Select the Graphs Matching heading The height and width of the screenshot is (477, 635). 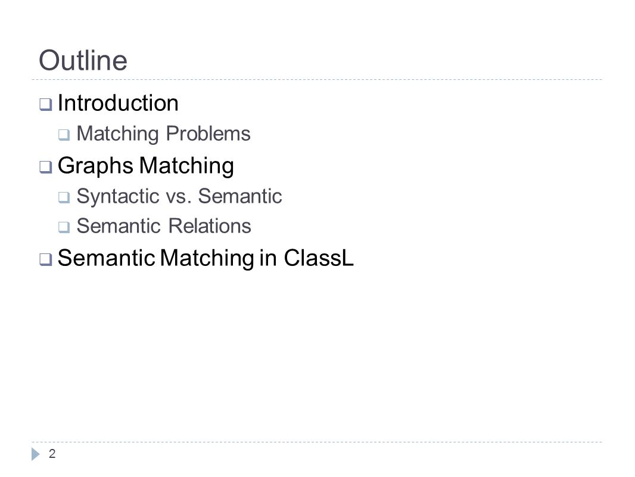click(x=146, y=166)
